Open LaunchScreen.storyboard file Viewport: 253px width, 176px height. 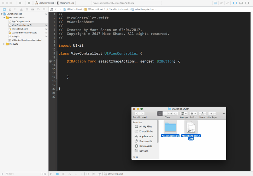pos(24,33)
